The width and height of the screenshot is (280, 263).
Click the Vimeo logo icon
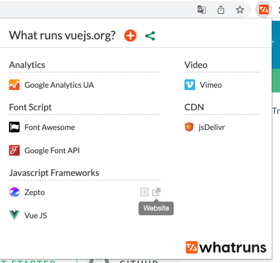tap(190, 85)
